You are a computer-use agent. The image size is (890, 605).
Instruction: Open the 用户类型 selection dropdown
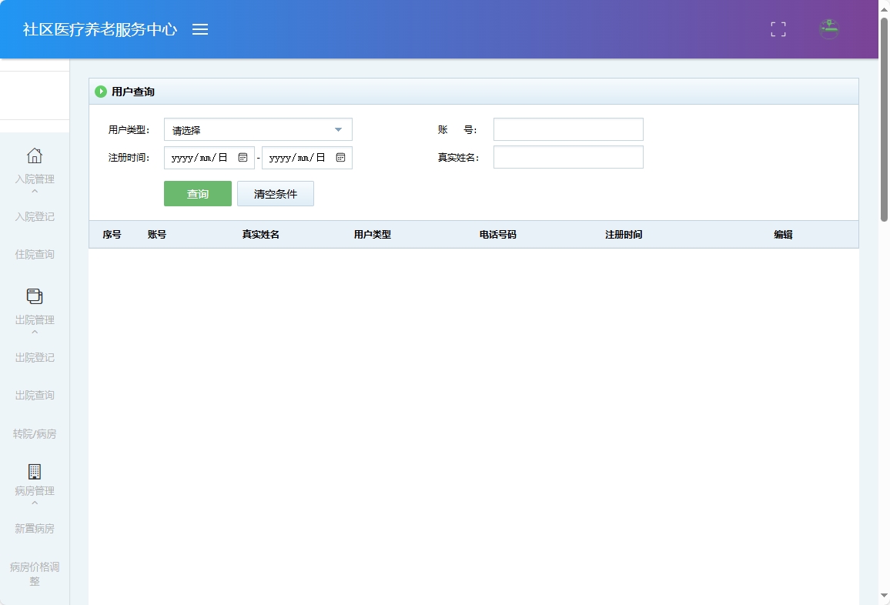[x=257, y=129]
